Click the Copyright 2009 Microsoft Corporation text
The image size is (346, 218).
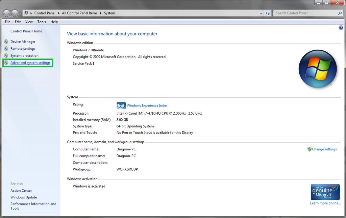pyautogui.click(x=120, y=57)
